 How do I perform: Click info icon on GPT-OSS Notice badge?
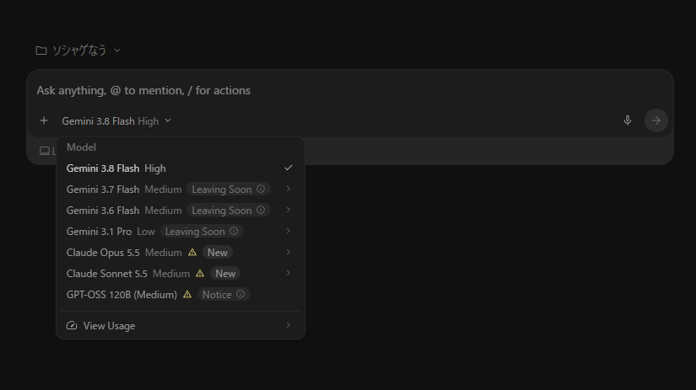tap(240, 294)
